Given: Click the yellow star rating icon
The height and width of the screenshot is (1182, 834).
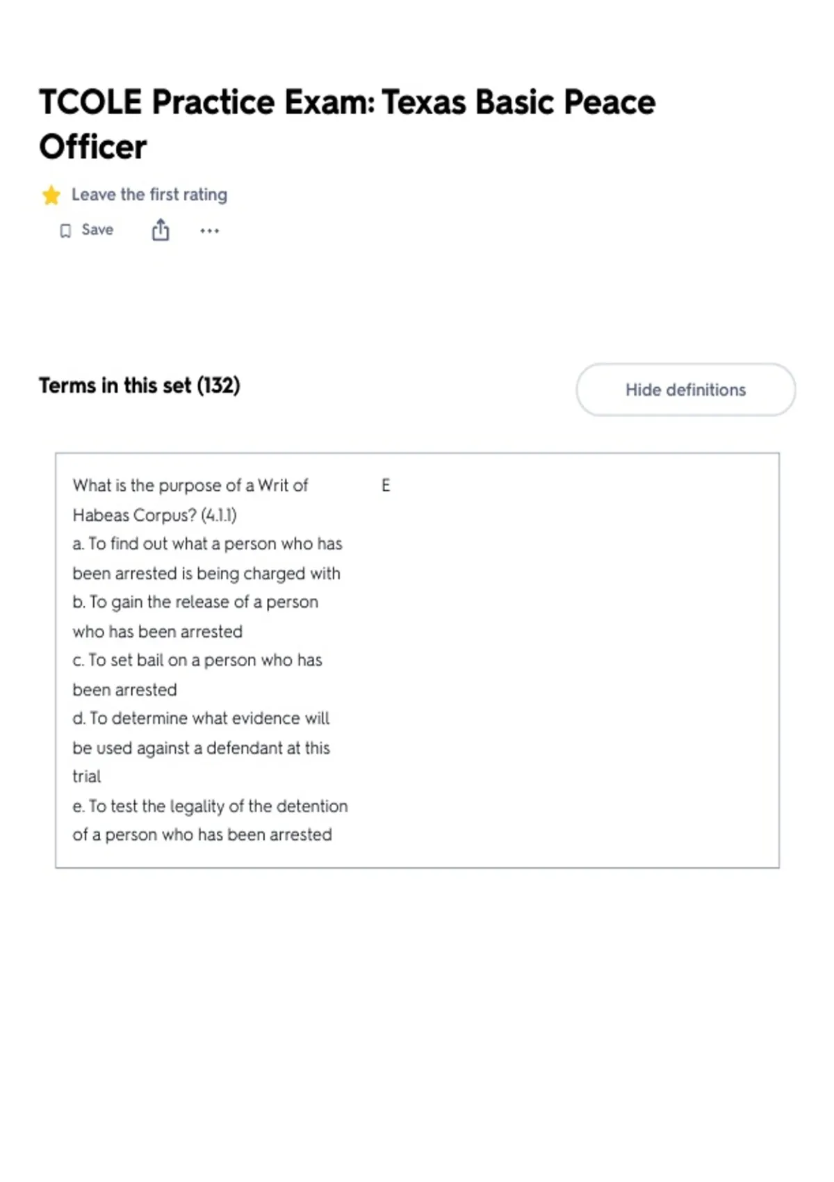Looking at the screenshot, I should (x=51, y=195).
